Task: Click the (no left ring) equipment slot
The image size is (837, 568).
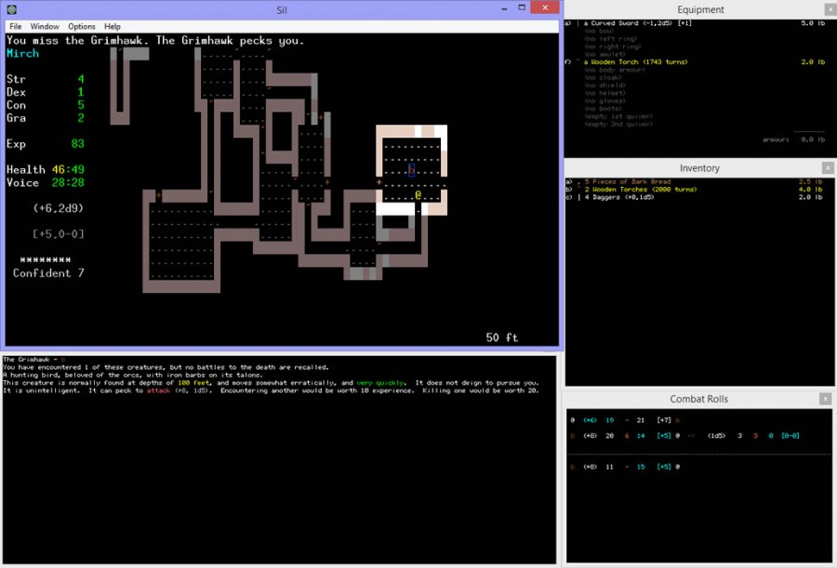Action: [x=611, y=38]
